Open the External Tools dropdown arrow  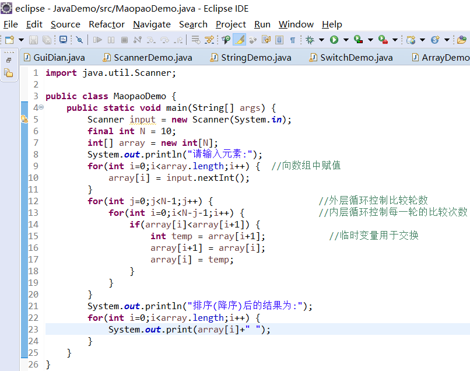point(395,40)
